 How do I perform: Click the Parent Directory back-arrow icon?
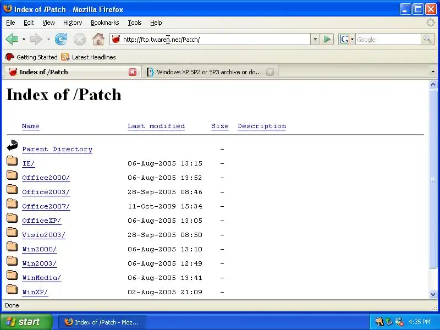(x=12, y=145)
